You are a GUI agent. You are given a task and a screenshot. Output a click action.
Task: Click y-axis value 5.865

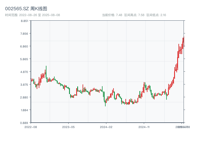pos(24,59)
